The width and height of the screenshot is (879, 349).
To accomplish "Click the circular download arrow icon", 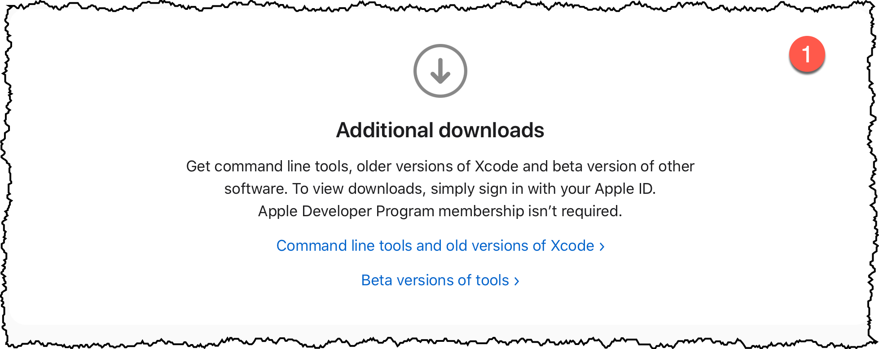I will click(x=440, y=71).
